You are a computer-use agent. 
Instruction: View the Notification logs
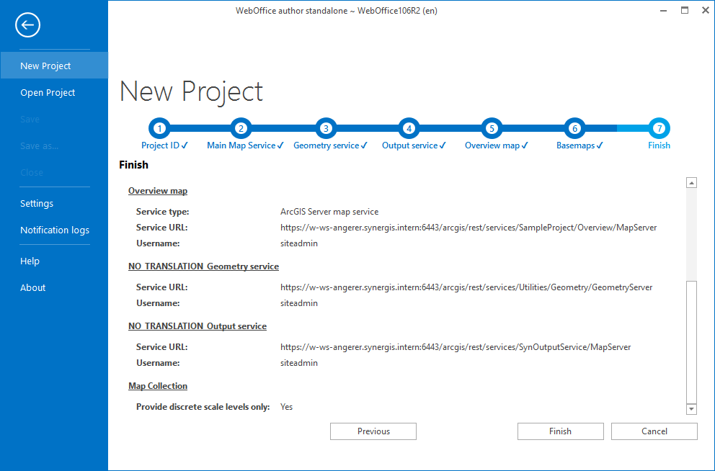tap(54, 230)
